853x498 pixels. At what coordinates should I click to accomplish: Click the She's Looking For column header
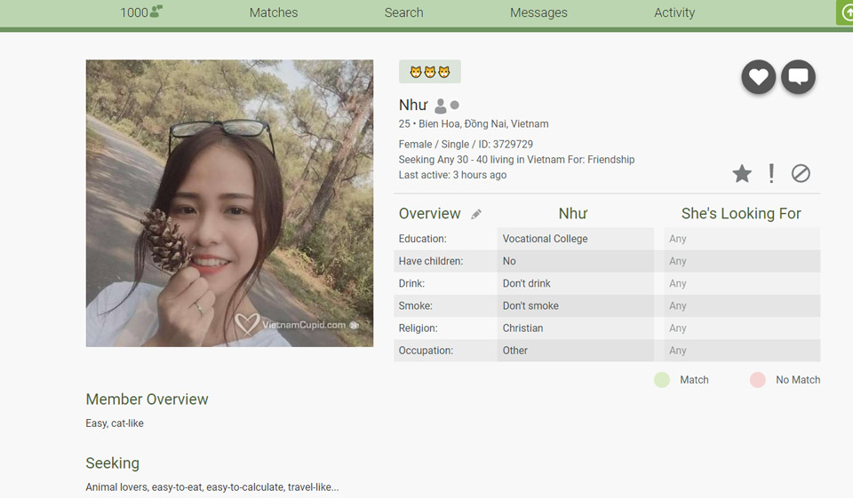pos(741,214)
